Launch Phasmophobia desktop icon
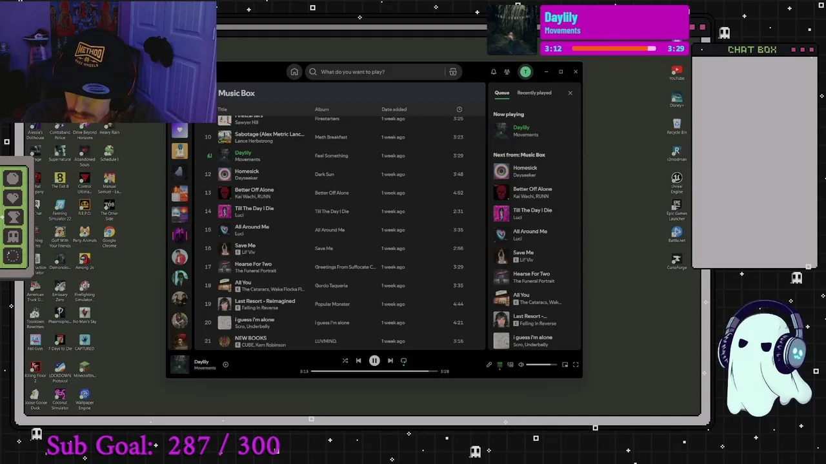 click(60, 315)
